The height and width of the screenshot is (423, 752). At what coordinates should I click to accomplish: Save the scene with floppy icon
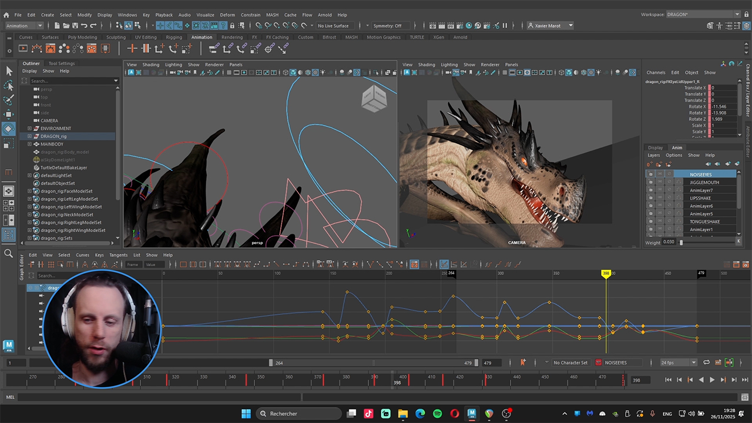75,25
